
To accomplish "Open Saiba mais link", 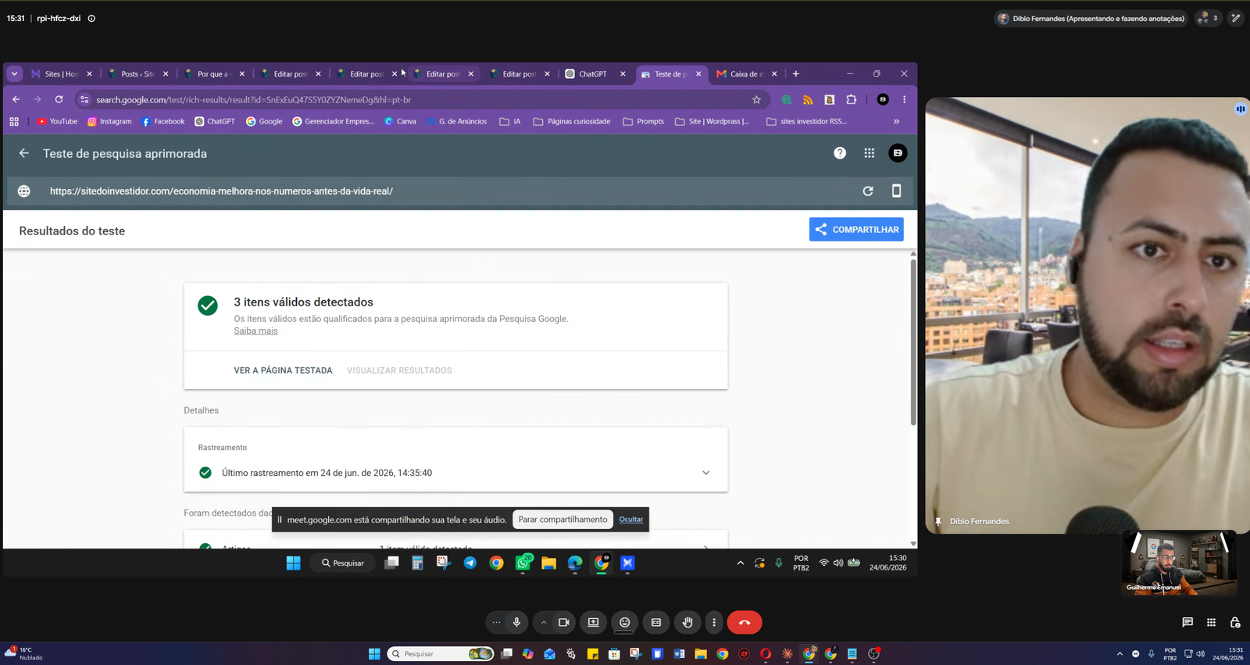I will [255, 331].
